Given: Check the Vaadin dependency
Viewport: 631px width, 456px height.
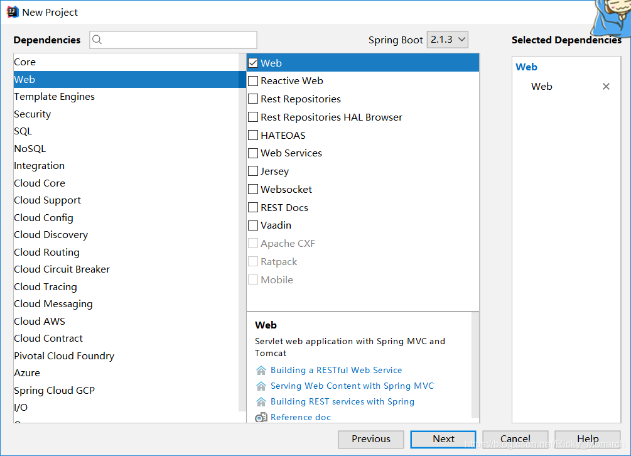Looking at the screenshot, I should [253, 225].
